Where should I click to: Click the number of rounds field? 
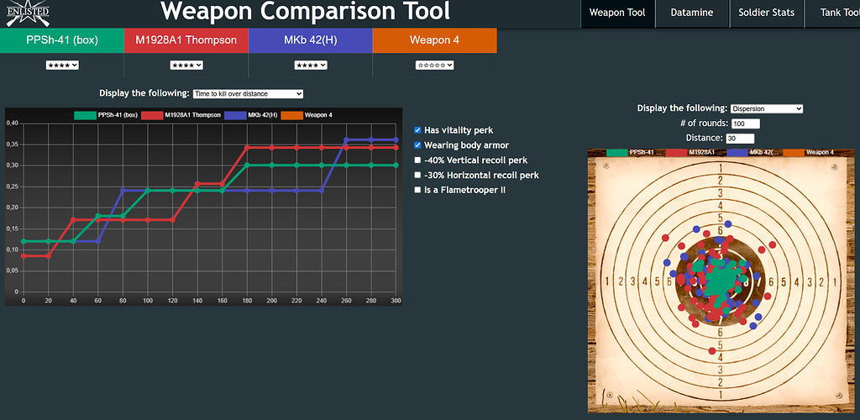click(x=746, y=123)
